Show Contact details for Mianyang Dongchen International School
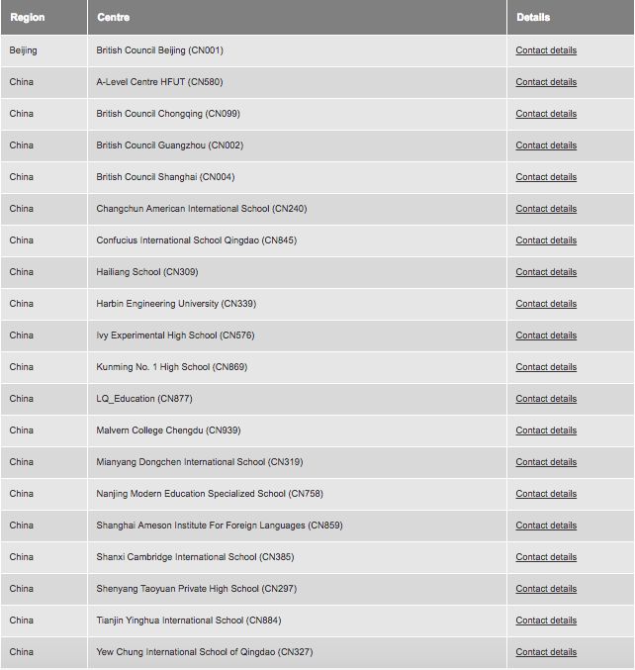 [x=546, y=461]
